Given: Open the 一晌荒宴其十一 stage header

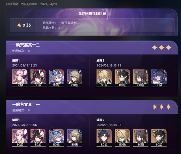Looking at the screenshot, I should [x=26, y=104].
